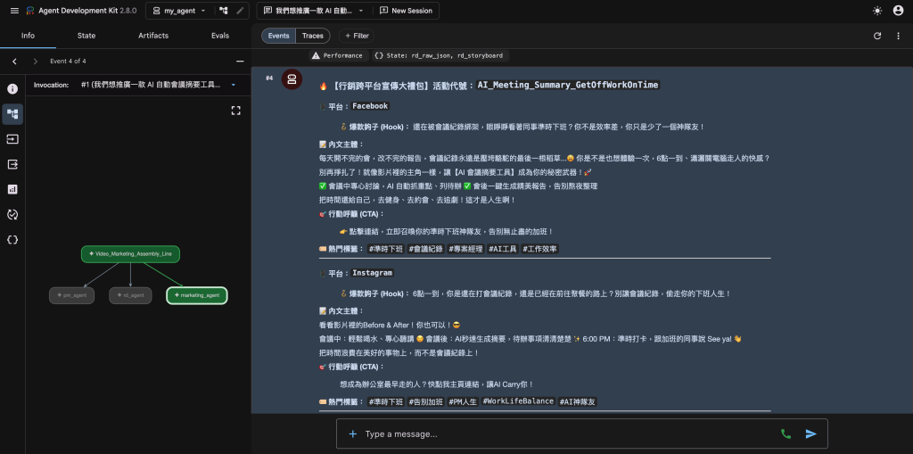913x454 pixels.
Task: Click the Performance warning chip
Action: (x=338, y=56)
